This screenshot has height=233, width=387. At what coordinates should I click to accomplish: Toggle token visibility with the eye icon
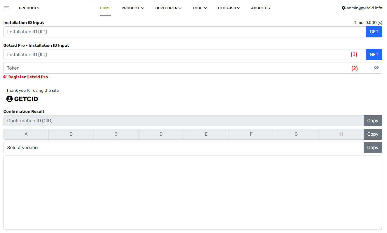click(376, 68)
